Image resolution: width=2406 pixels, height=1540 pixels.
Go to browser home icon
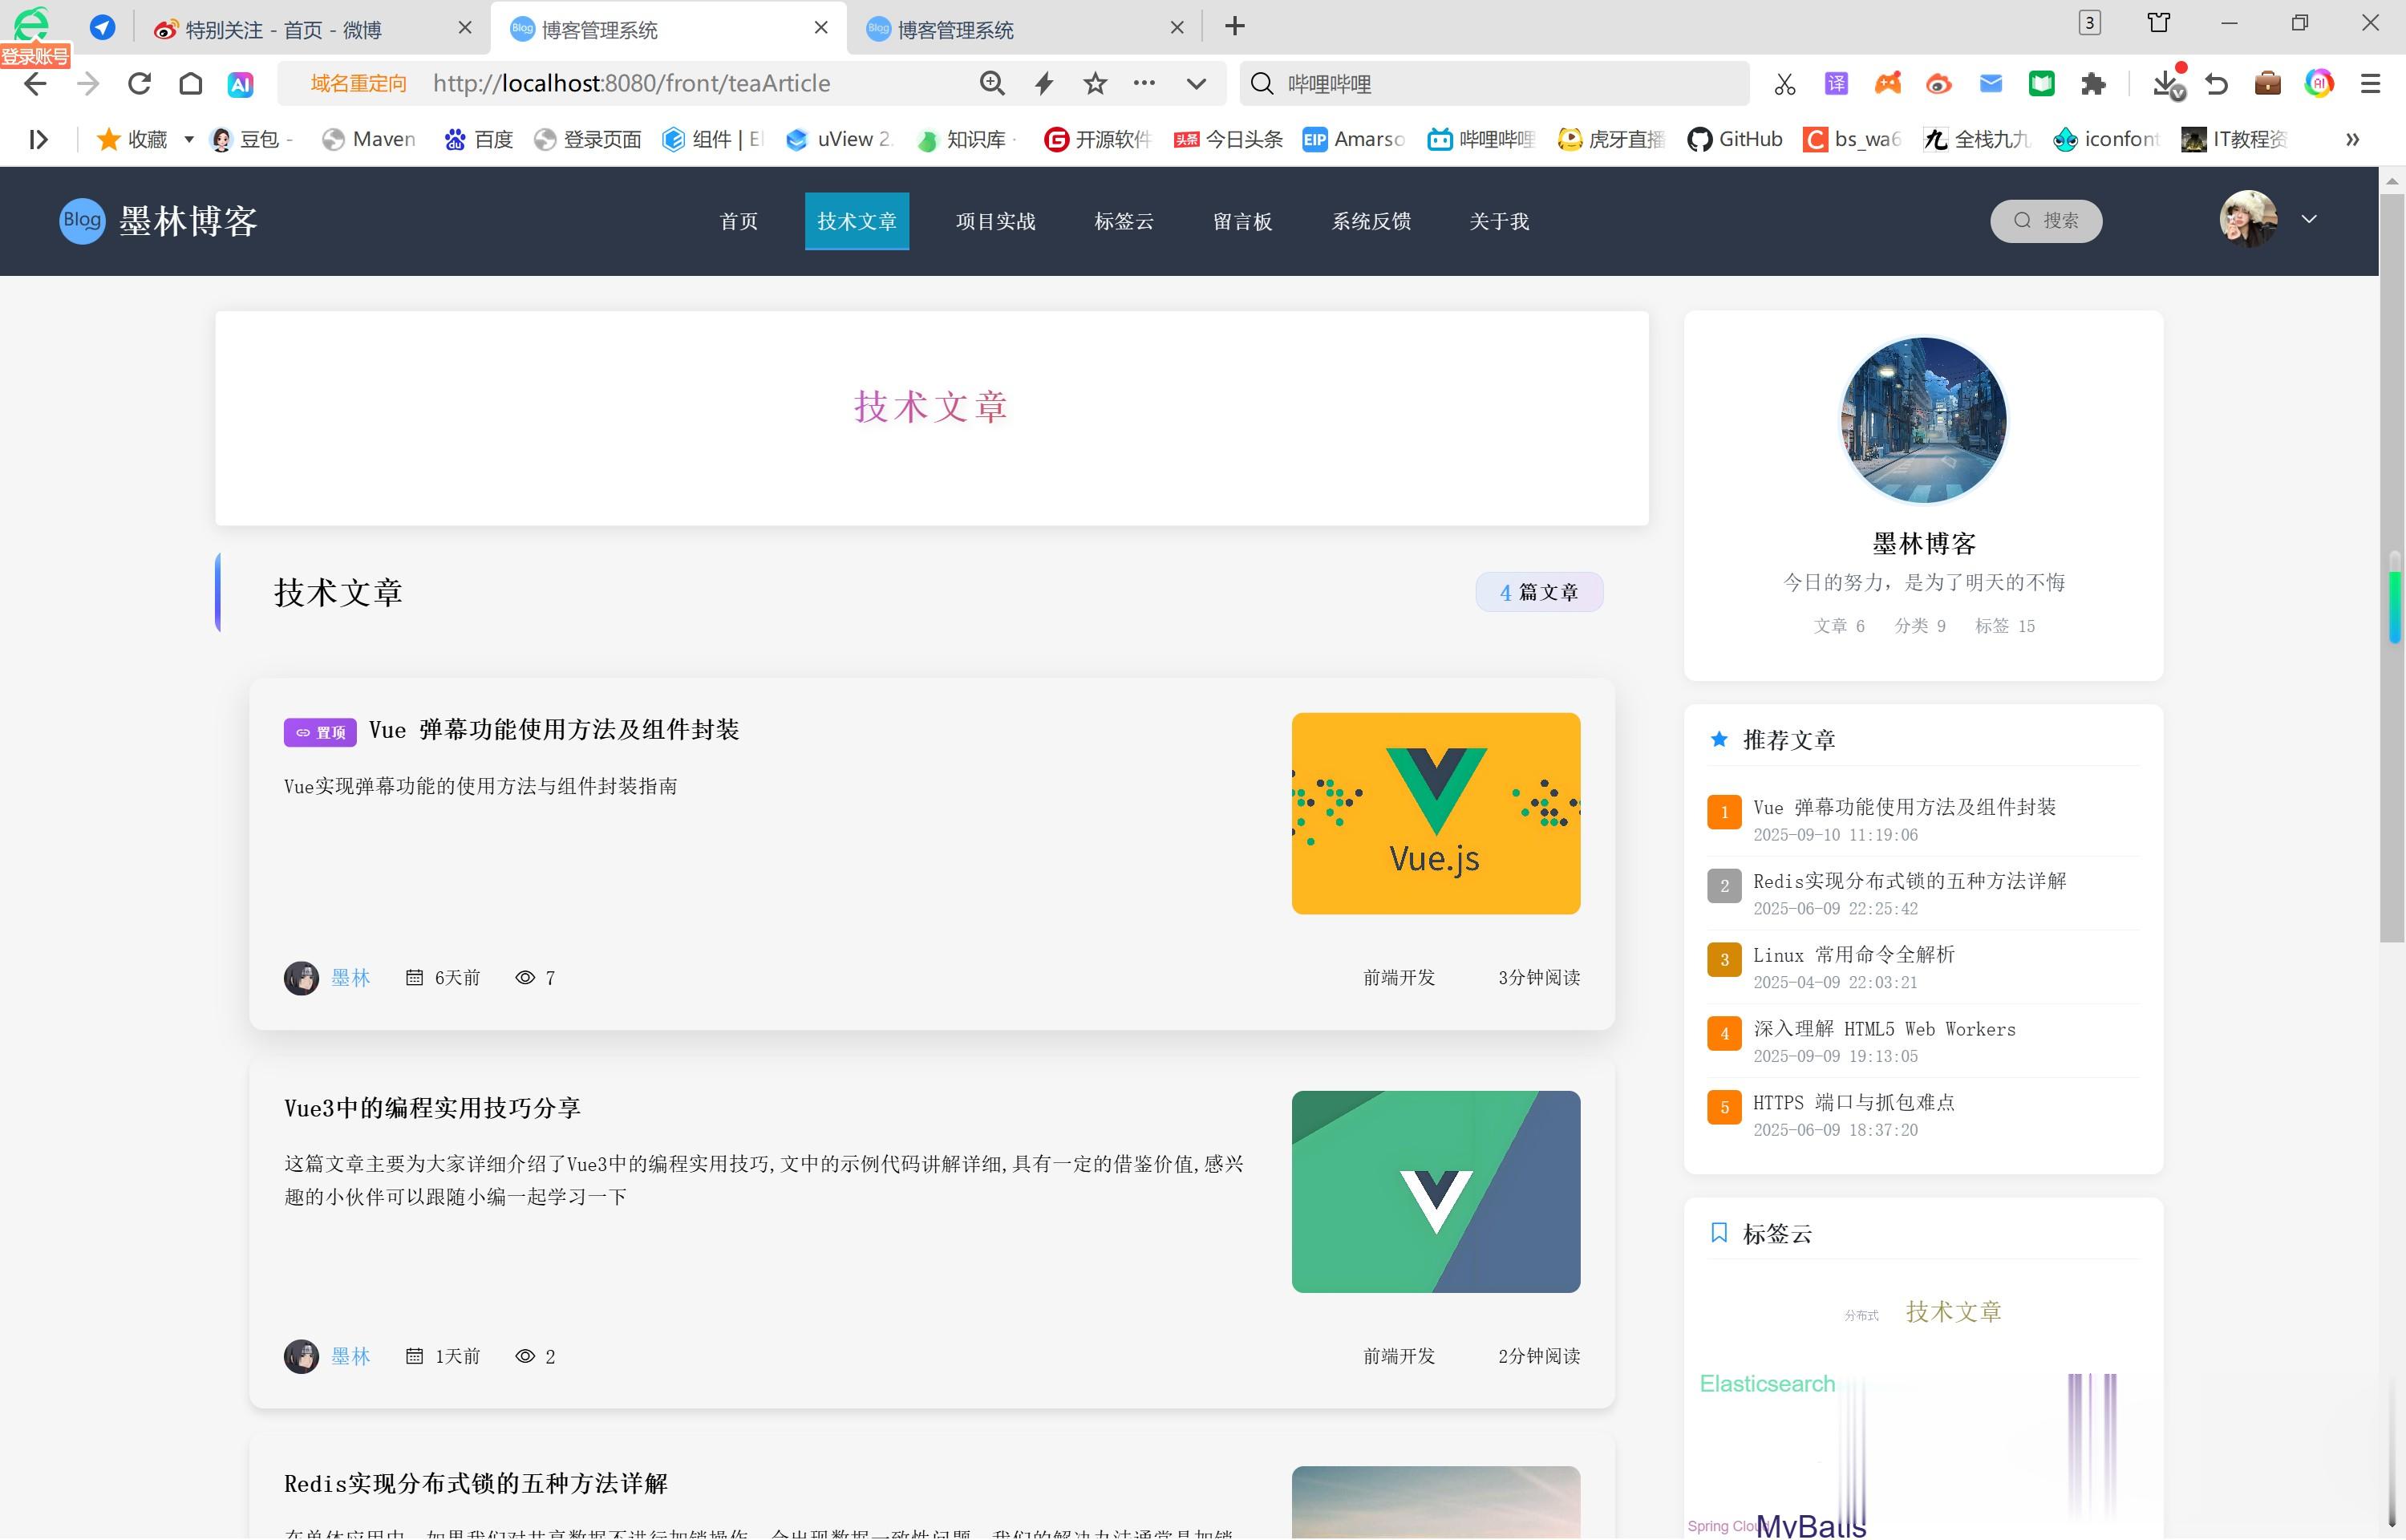click(190, 83)
